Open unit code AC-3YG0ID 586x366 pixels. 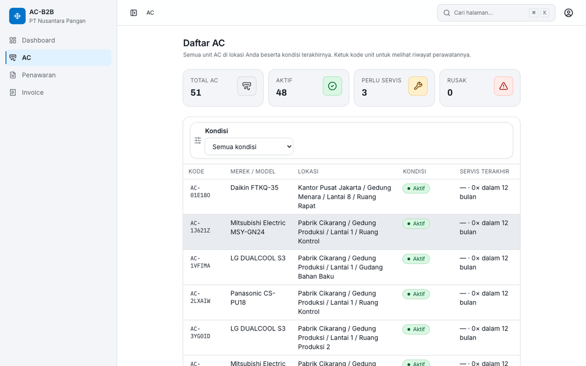point(200,333)
